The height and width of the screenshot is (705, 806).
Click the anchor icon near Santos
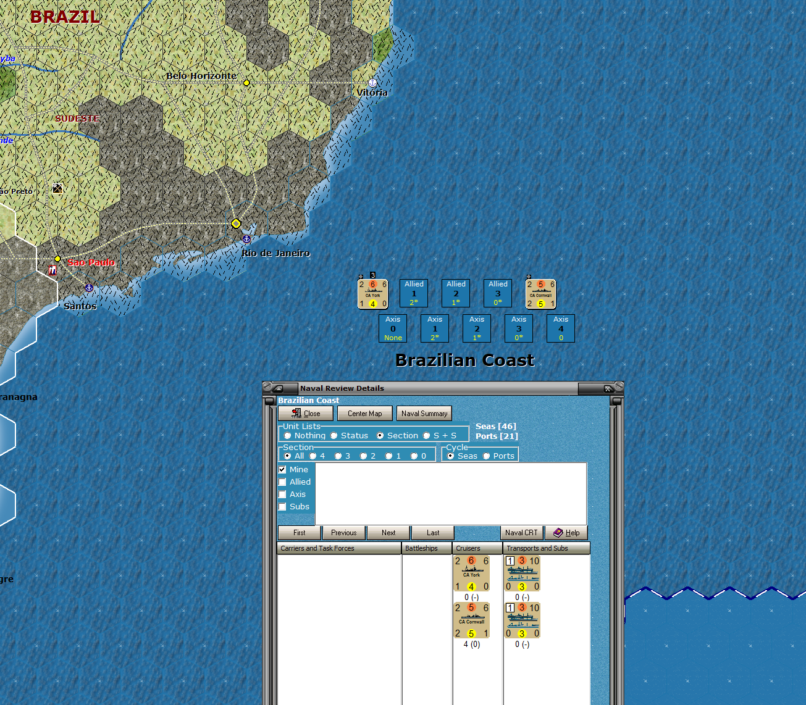pos(90,286)
